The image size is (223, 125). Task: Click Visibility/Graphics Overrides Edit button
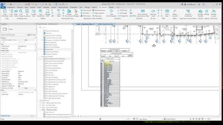click(x=26, y=40)
